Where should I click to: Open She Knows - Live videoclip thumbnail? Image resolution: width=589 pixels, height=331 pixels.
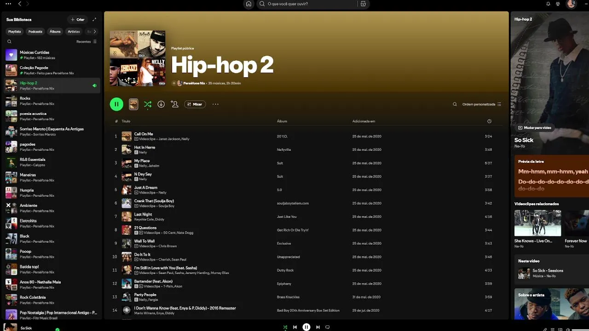pyautogui.click(x=537, y=223)
